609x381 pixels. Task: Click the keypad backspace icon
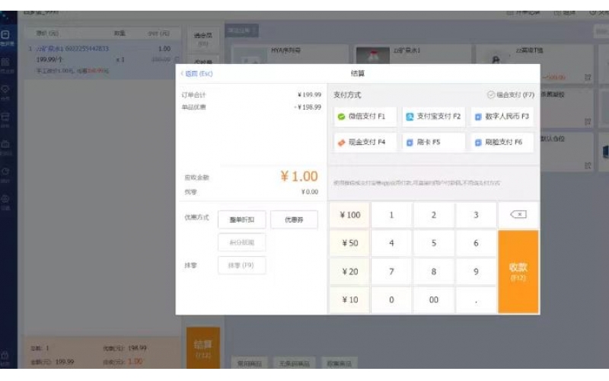pos(518,215)
